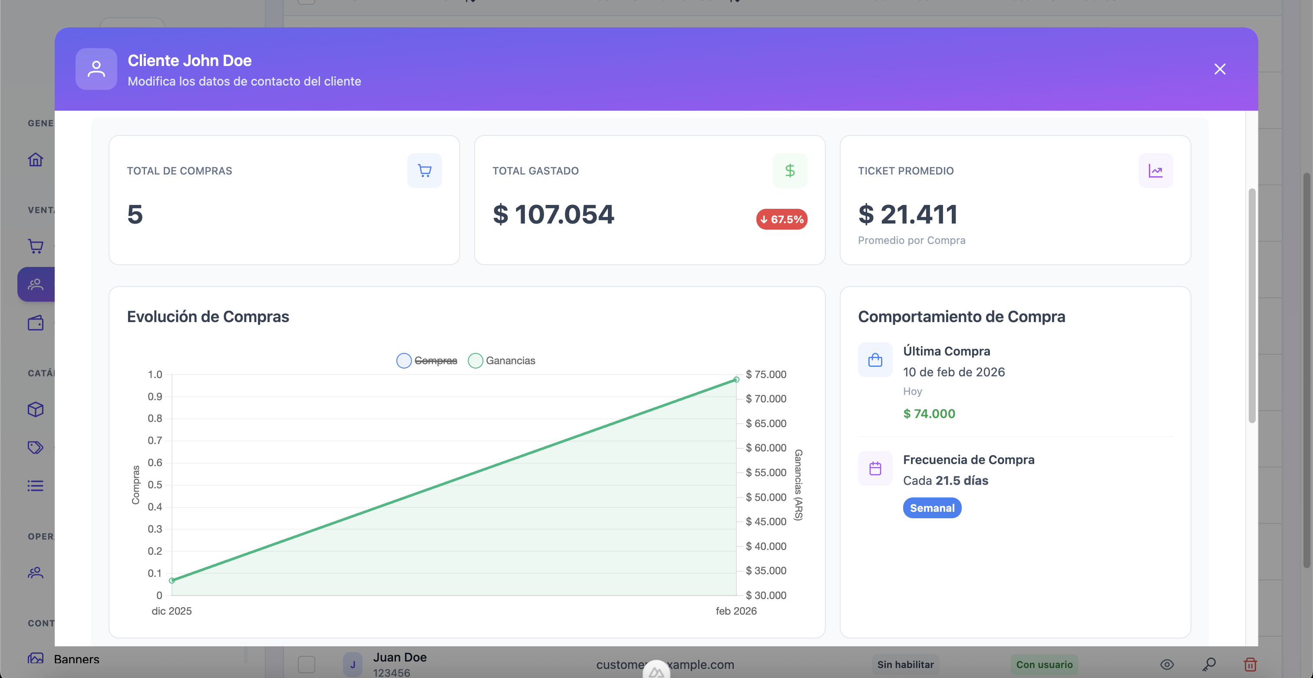The image size is (1313, 678).
Task: Click the feb 2026 data point on chart
Action: (736, 379)
